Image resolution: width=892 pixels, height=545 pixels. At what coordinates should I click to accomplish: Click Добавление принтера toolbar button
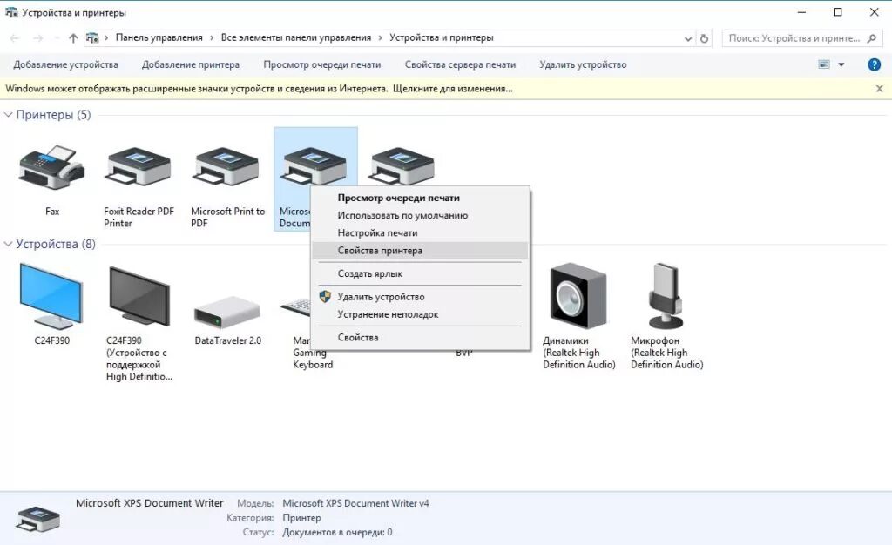click(x=191, y=64)
